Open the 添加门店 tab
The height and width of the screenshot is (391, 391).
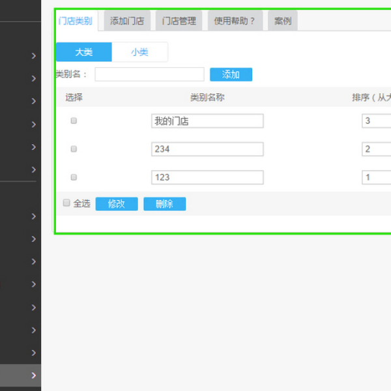(127, 21)
